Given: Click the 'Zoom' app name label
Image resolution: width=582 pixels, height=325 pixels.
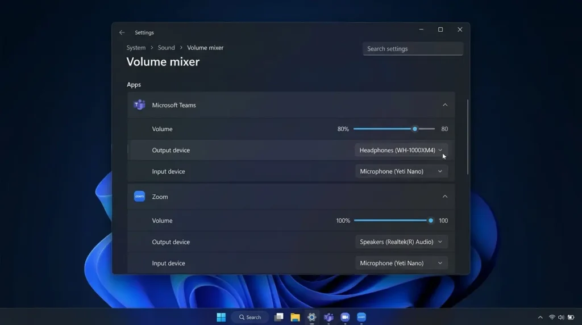Looking at the screenshot, I should coord(160,197).
